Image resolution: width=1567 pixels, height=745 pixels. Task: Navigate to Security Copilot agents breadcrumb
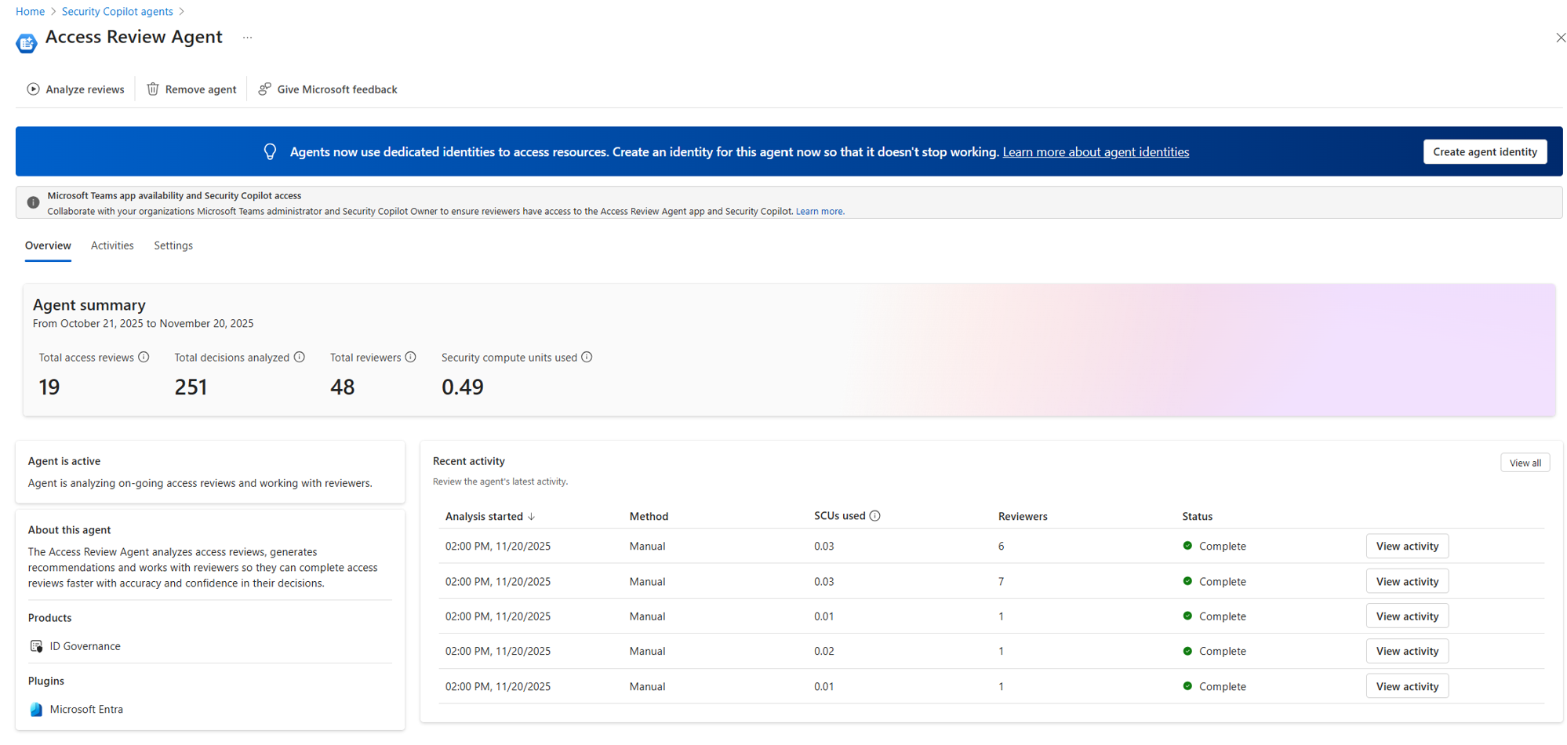(x=117, y=11)
